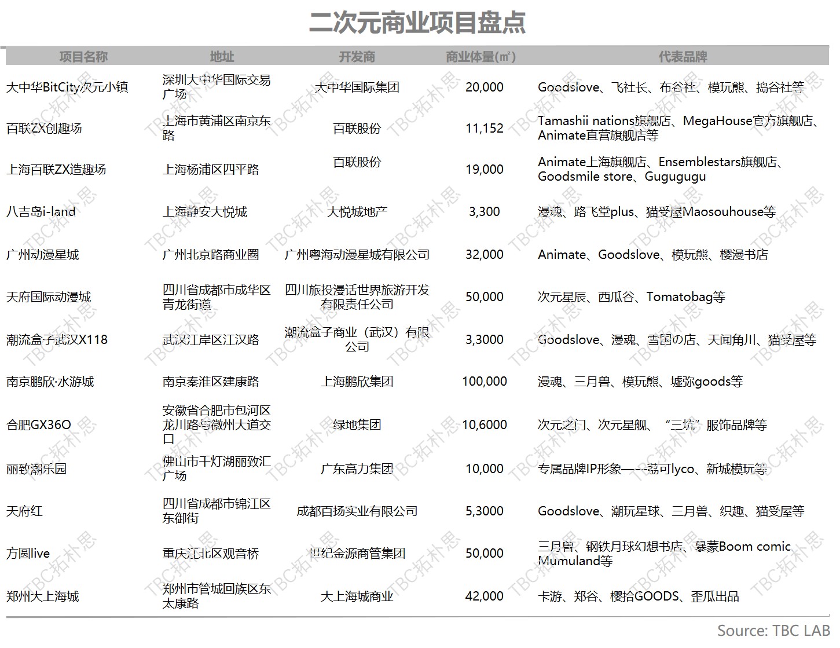Screen dimensions: 840x648
Task: Click developer 广州粤海动漫星城有限公司
Action: click(357, 255)
